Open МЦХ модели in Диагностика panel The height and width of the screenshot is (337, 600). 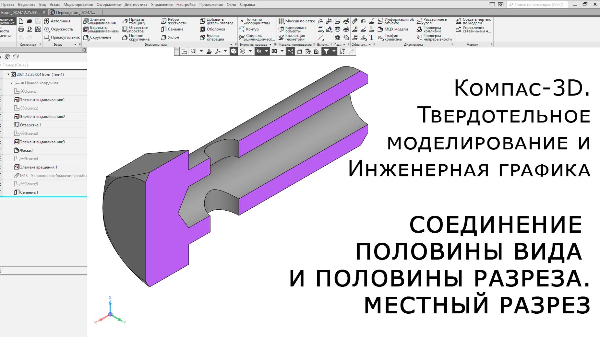coord(394,29)
